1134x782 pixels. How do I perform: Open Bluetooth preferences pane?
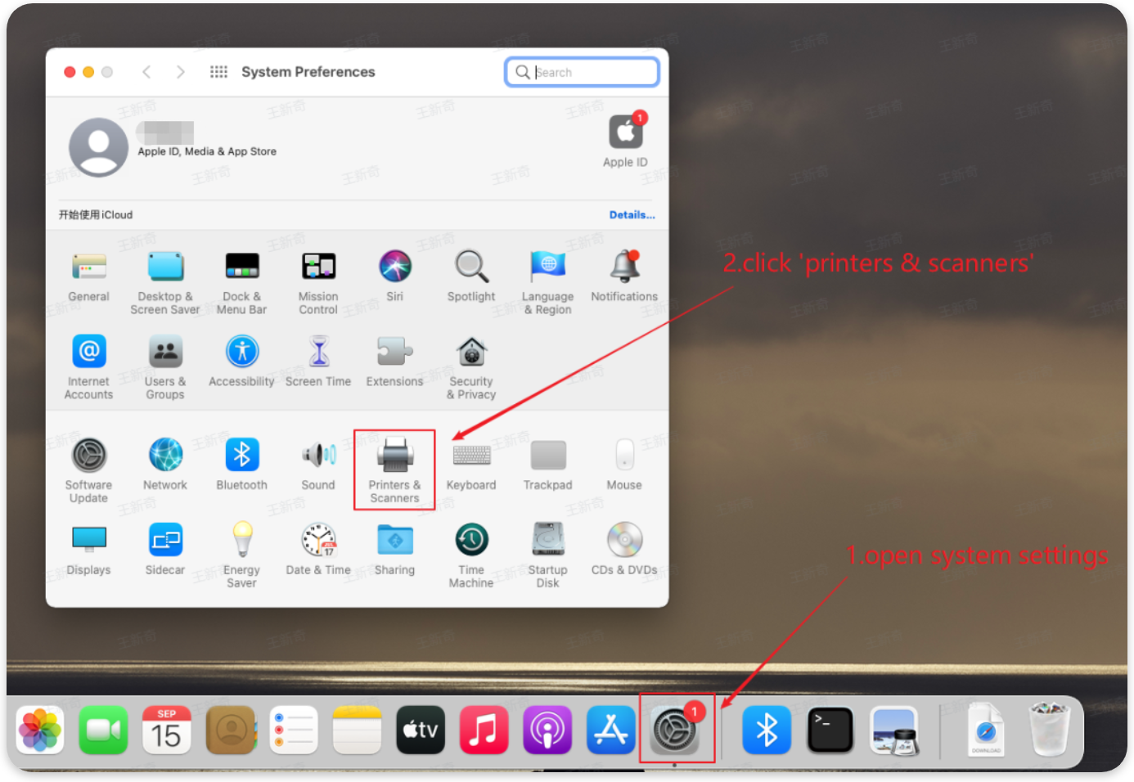click(x=242, y=455)
